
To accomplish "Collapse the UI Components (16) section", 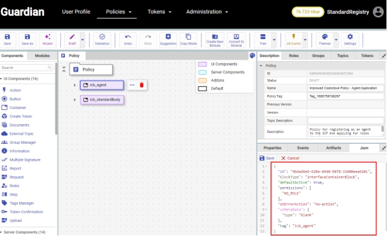I will click(x=2, y=79).
